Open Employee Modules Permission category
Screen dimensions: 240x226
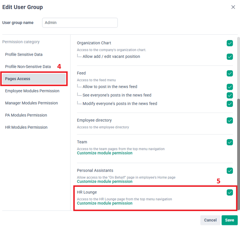[x=32, y=91]
